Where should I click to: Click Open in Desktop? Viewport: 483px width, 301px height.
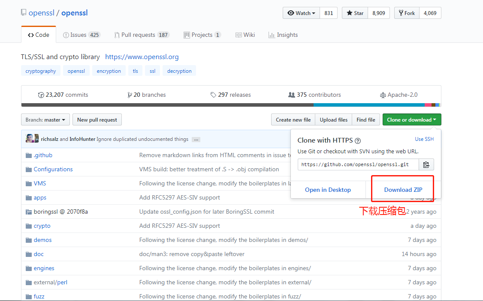(x=328, y=190)
